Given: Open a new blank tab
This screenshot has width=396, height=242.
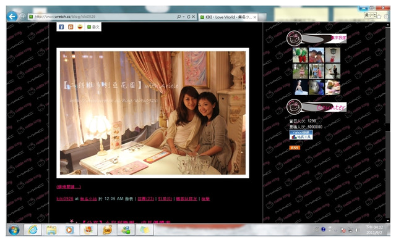Looking at the screenshot, I should (262, 17).
